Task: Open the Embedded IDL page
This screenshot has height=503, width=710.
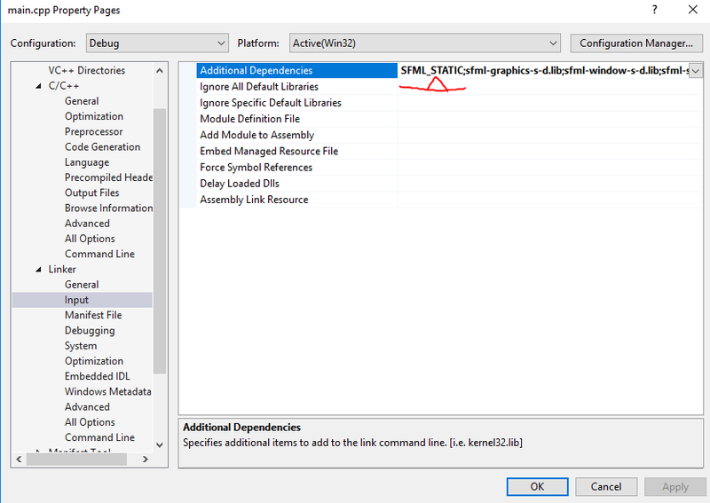Action: [x=97, y=376]
